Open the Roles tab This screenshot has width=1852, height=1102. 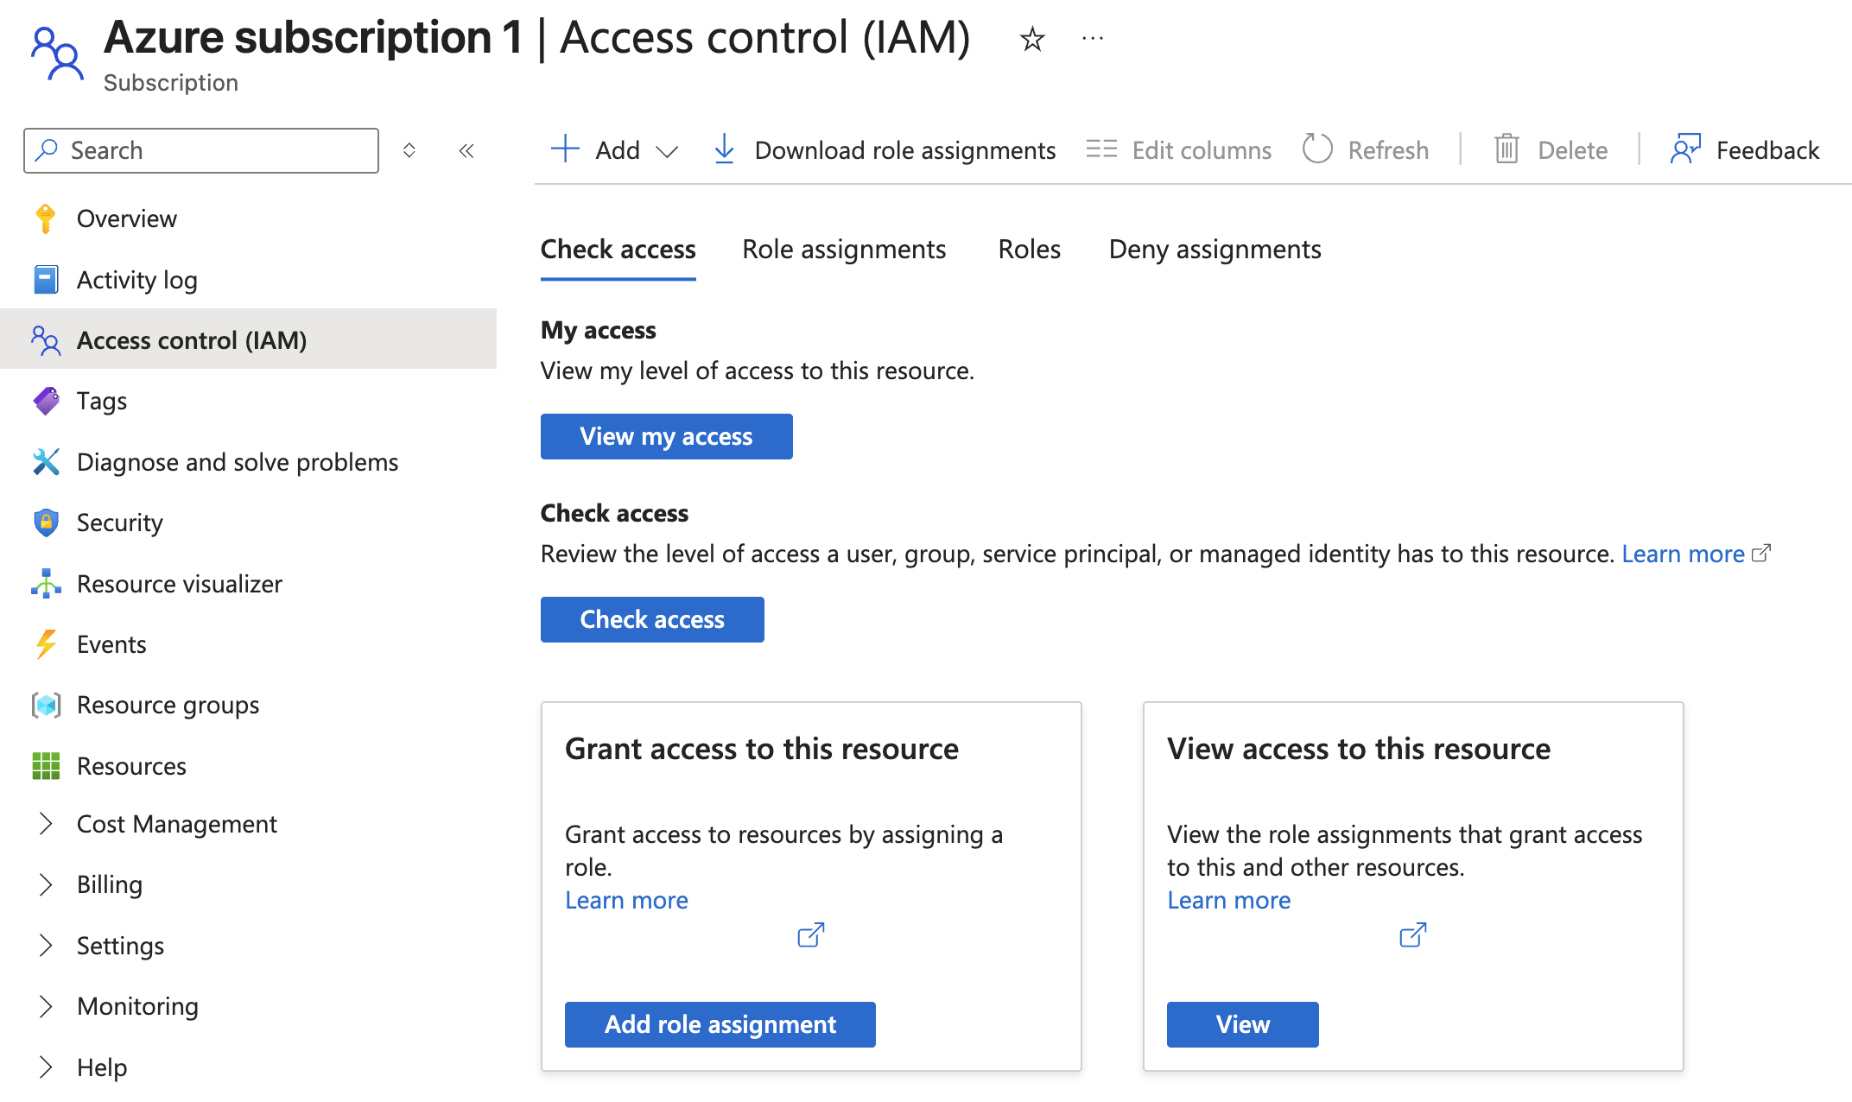[1029, 250]
